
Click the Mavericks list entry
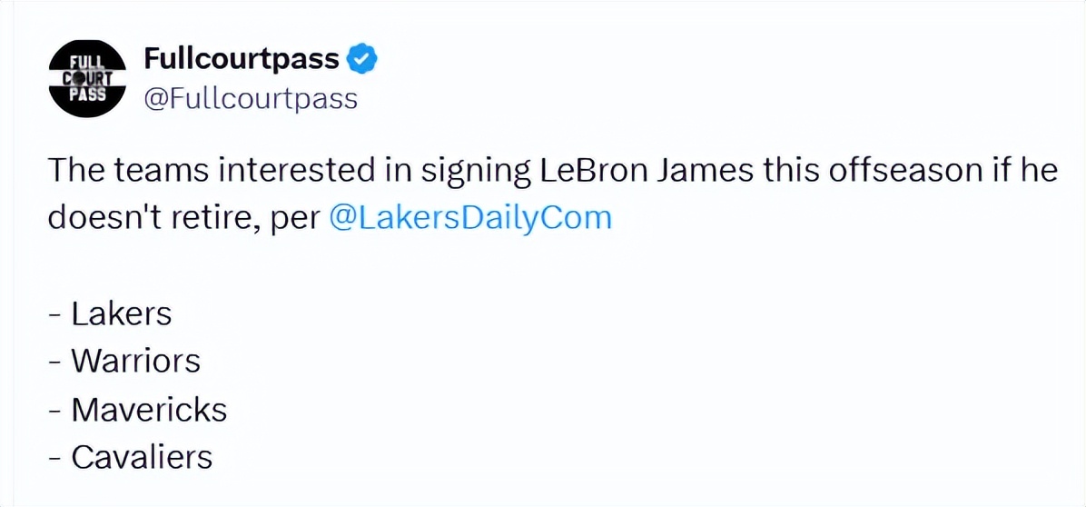pyautogui.click(x=149, y=409)
